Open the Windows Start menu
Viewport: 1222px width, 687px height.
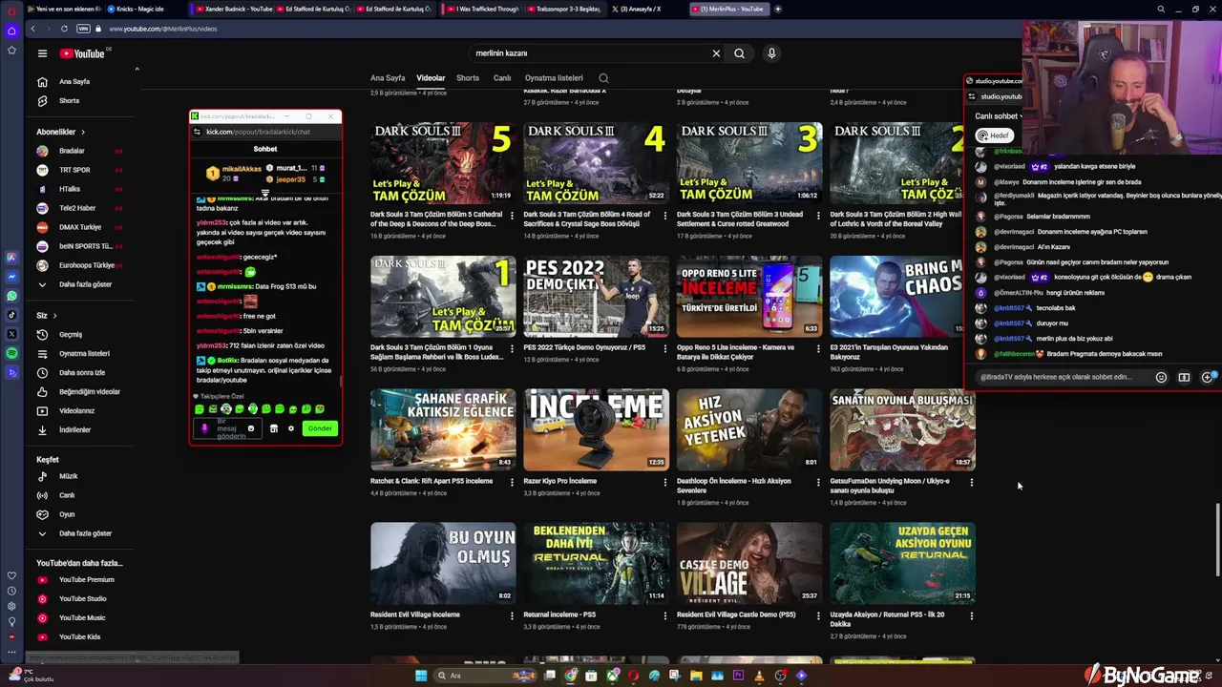pyautogui.click(x=420, y=676)
